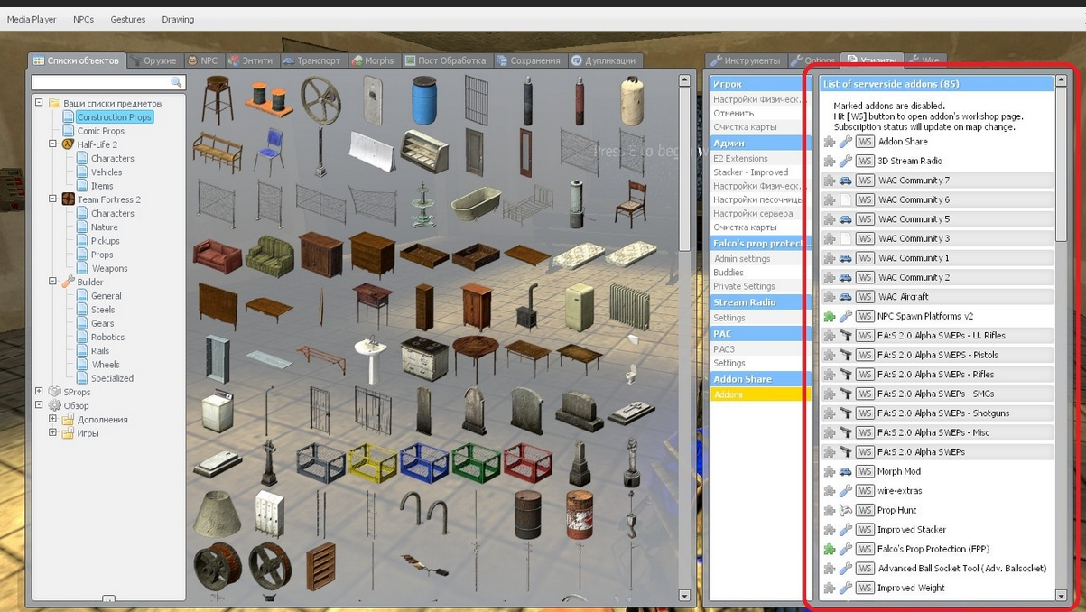The image size is (1086, 612).
Task: Spawn the rusty red oil drum prop
Action: pos(579,515)
